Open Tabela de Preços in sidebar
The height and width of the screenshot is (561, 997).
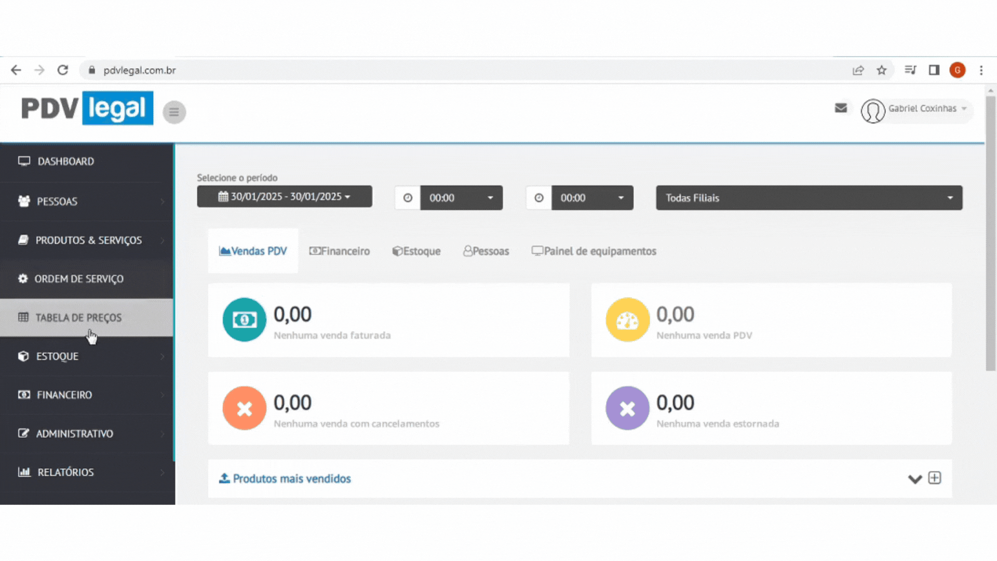tap(78, 317)
